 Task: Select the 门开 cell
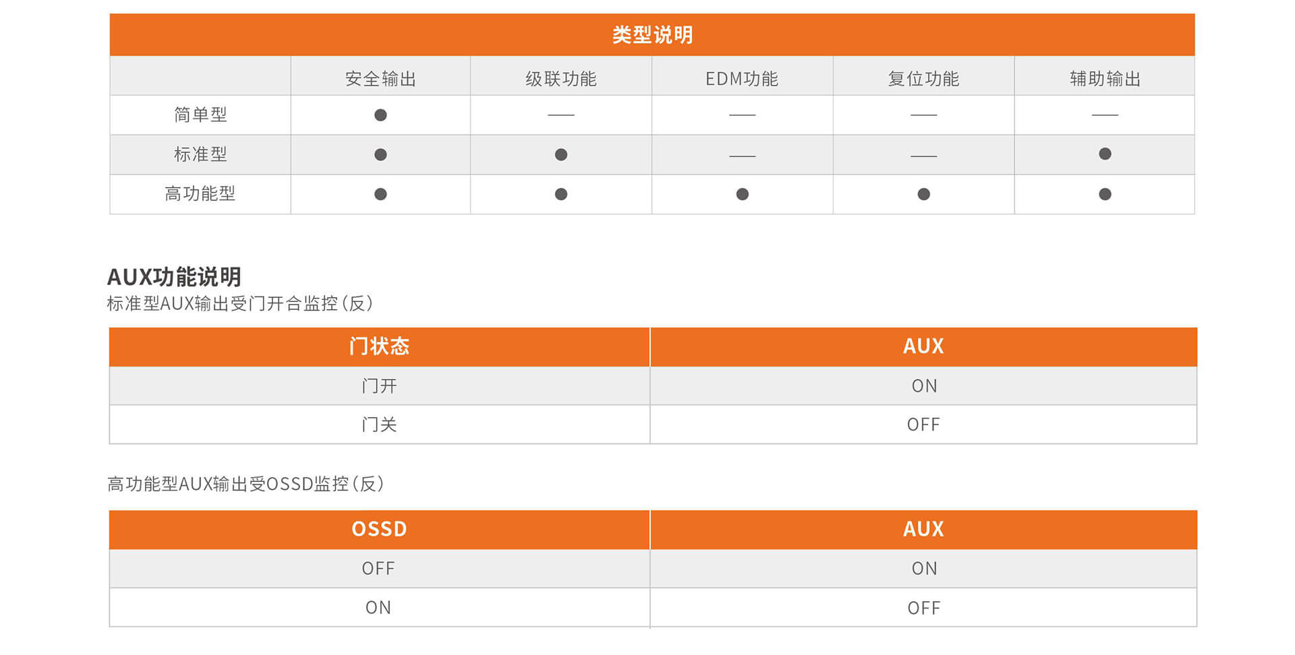click(379, 386)
